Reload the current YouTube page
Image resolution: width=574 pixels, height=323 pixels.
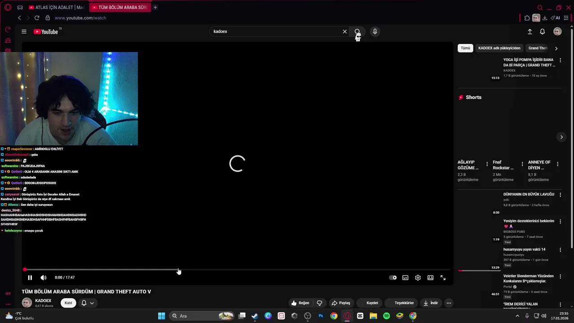tap(37, 18)
